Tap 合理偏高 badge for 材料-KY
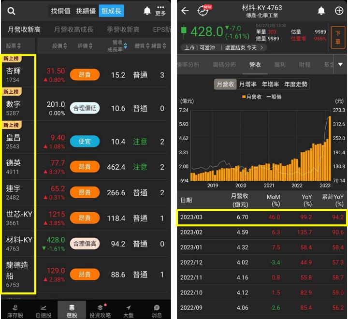Viewport: 348px width, 319px height. tap(85, 244)
